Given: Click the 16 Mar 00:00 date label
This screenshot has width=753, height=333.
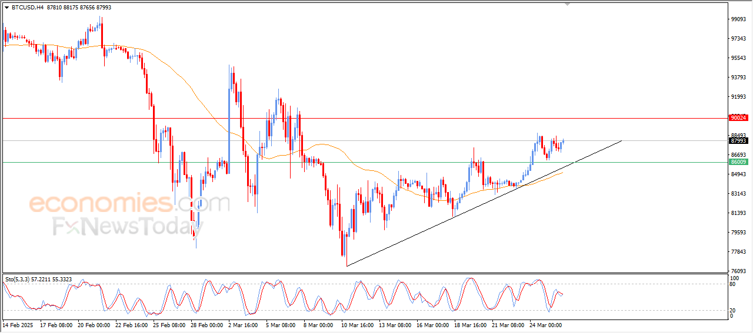Looking at the screenshot, I should click(x=434, y=325).
